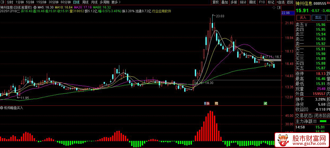This screenshot has height=148, width=330.
Task: Expand the 更多 periods dropdown
Action: click(116, 2)
